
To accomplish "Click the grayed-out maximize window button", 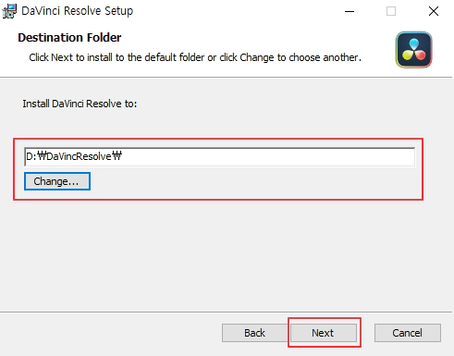I will pyautogui.click(x=391, y=11).
